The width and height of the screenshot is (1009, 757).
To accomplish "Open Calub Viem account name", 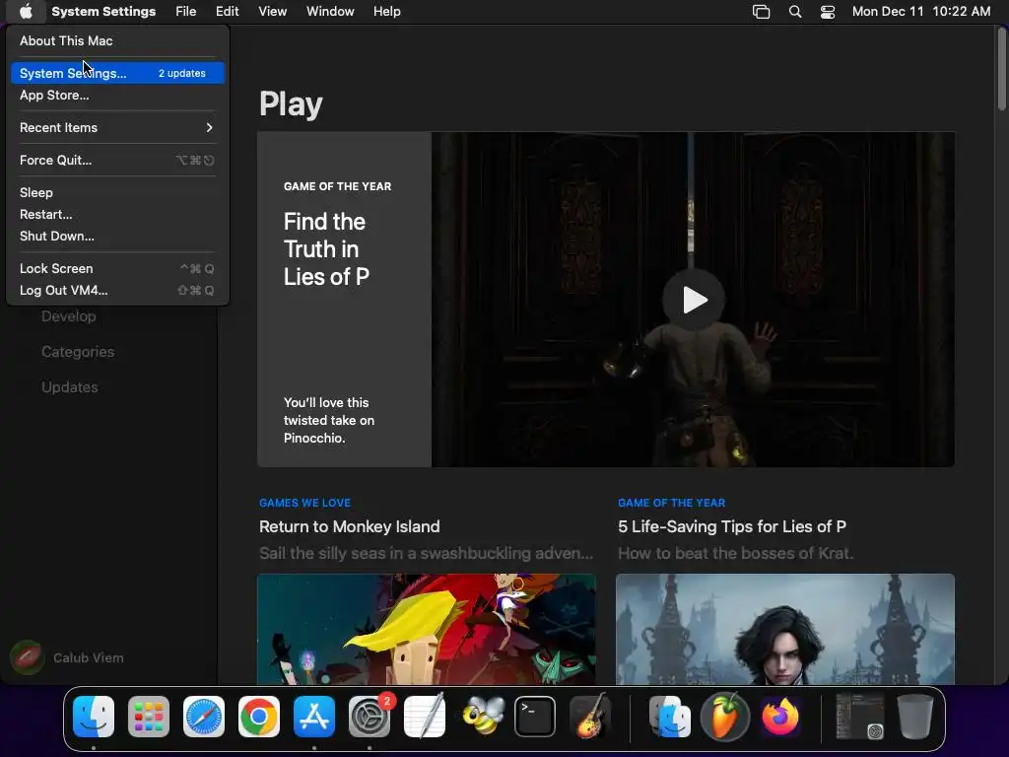I will click(89, 657).
